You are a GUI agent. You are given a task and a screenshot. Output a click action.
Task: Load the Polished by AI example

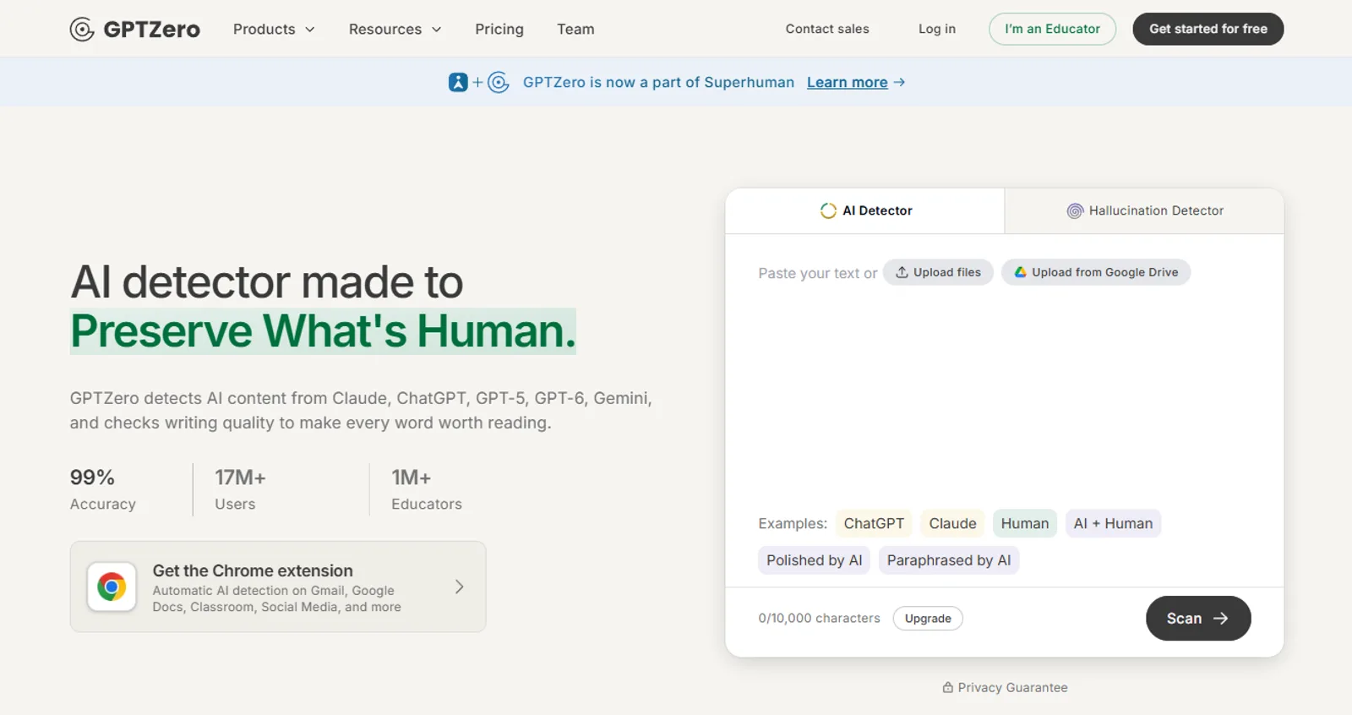[815, 560]
